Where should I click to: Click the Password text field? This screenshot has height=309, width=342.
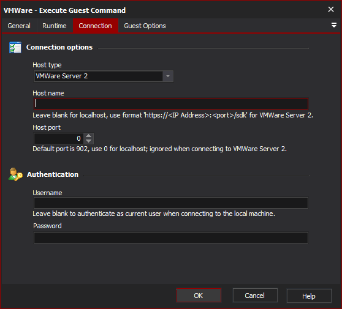[171, 237]
